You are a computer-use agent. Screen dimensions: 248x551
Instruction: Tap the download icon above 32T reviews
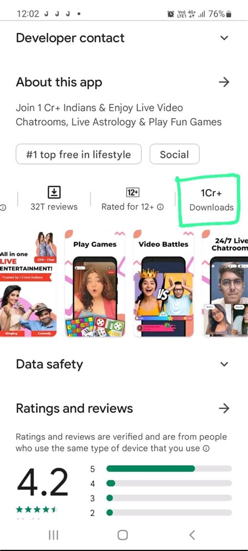pos(54,192)
